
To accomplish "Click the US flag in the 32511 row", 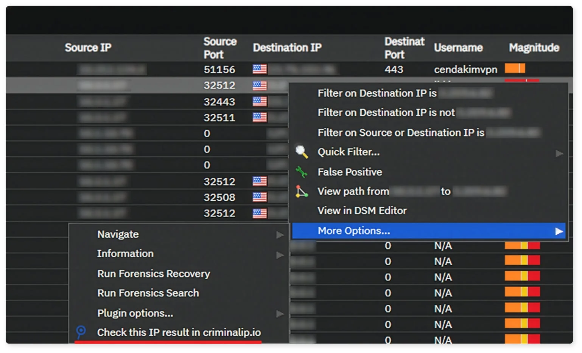I will 260,117.
